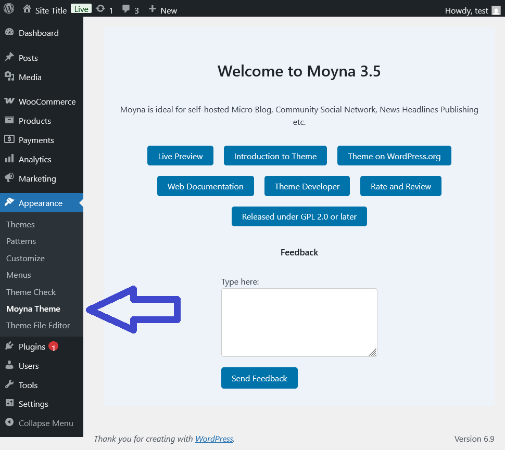Click the Plugins update count badge
505x450 pixels.
[x=54, y=346]
